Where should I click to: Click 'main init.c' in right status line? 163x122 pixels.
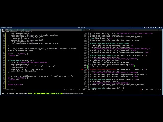pyautogui.click(x=91, y=90)
